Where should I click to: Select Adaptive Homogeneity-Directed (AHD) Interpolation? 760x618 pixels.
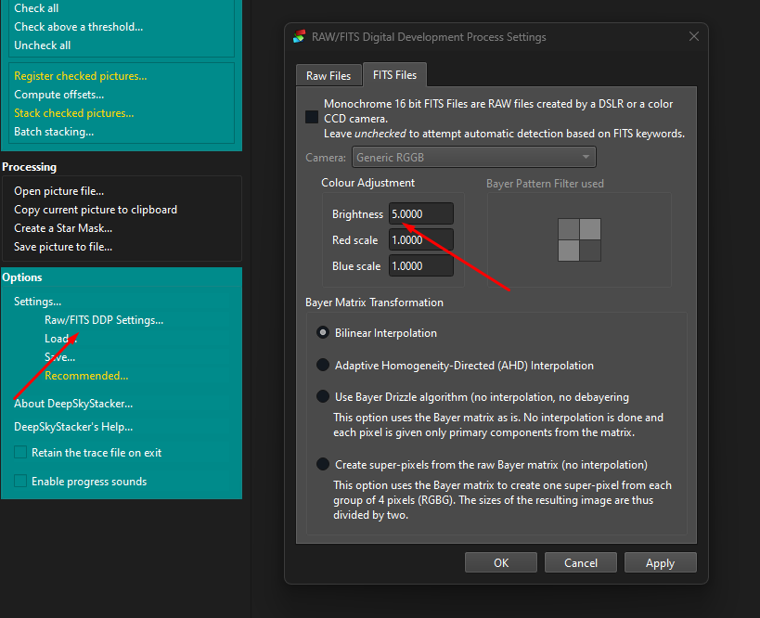[323, 365]
